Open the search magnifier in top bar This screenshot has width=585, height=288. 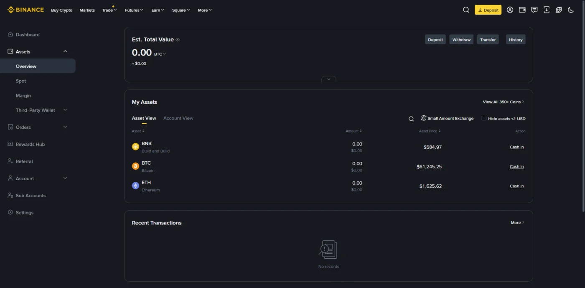coord(466,10)
